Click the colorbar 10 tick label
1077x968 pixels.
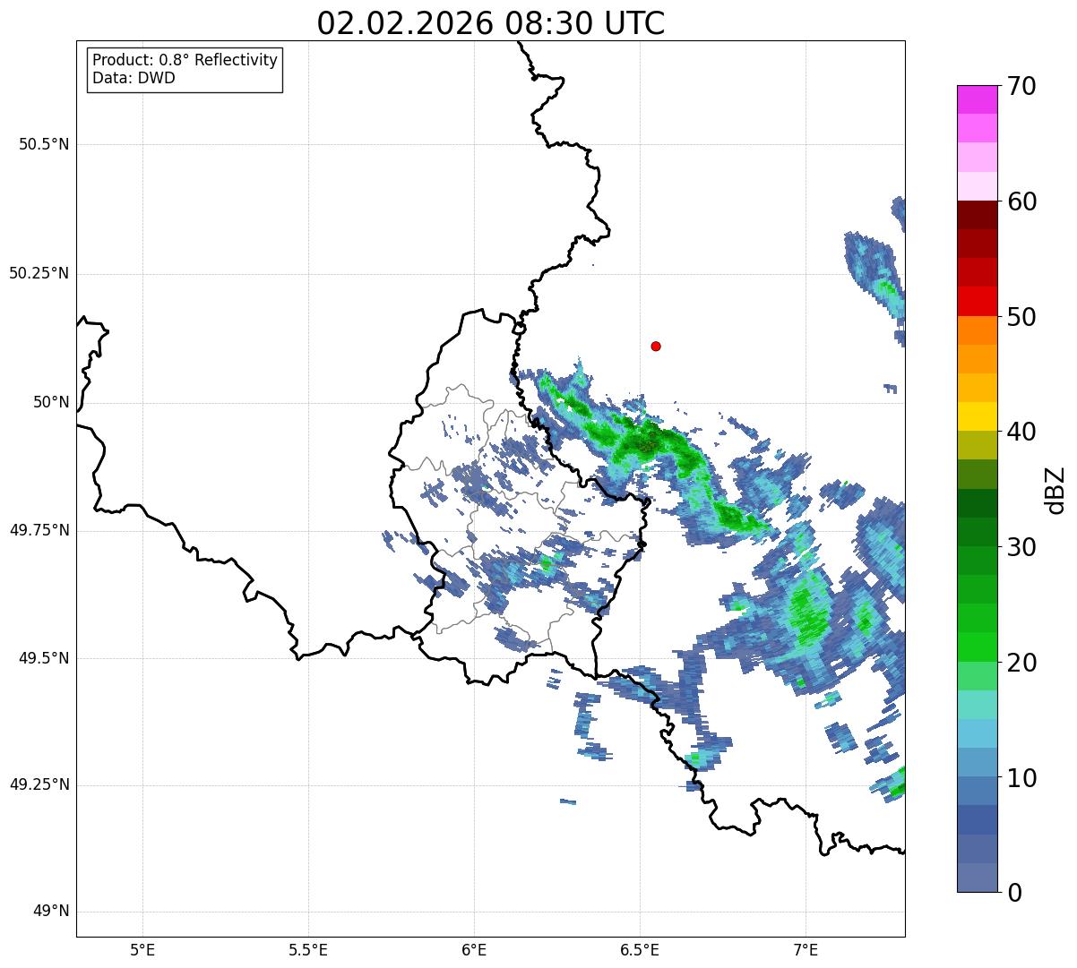1021,777
